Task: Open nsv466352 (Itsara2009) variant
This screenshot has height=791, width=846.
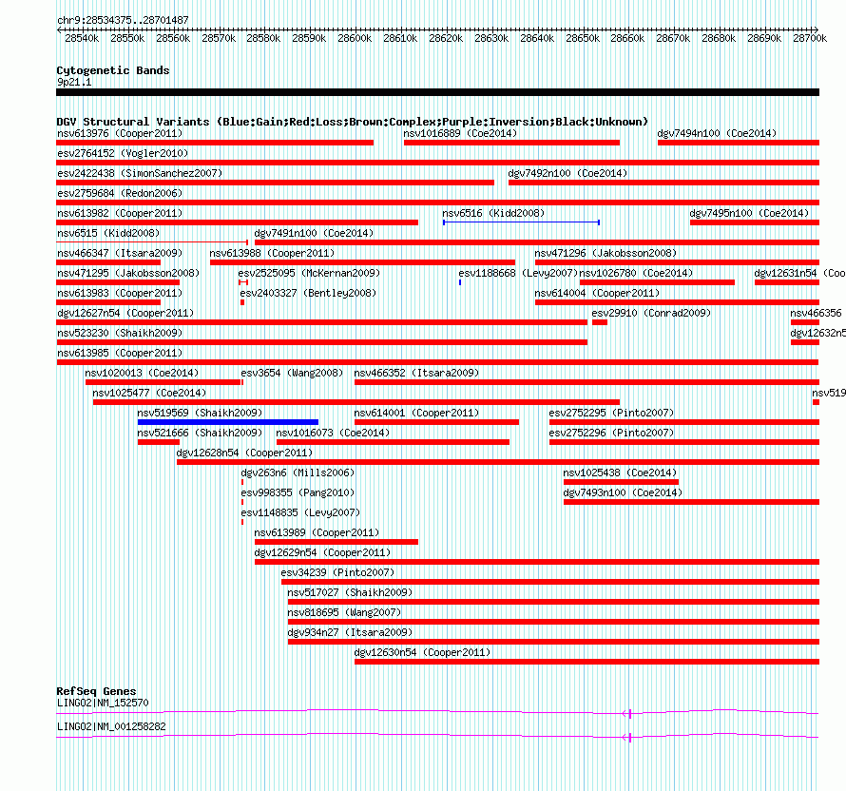Action: click(586, 382)
